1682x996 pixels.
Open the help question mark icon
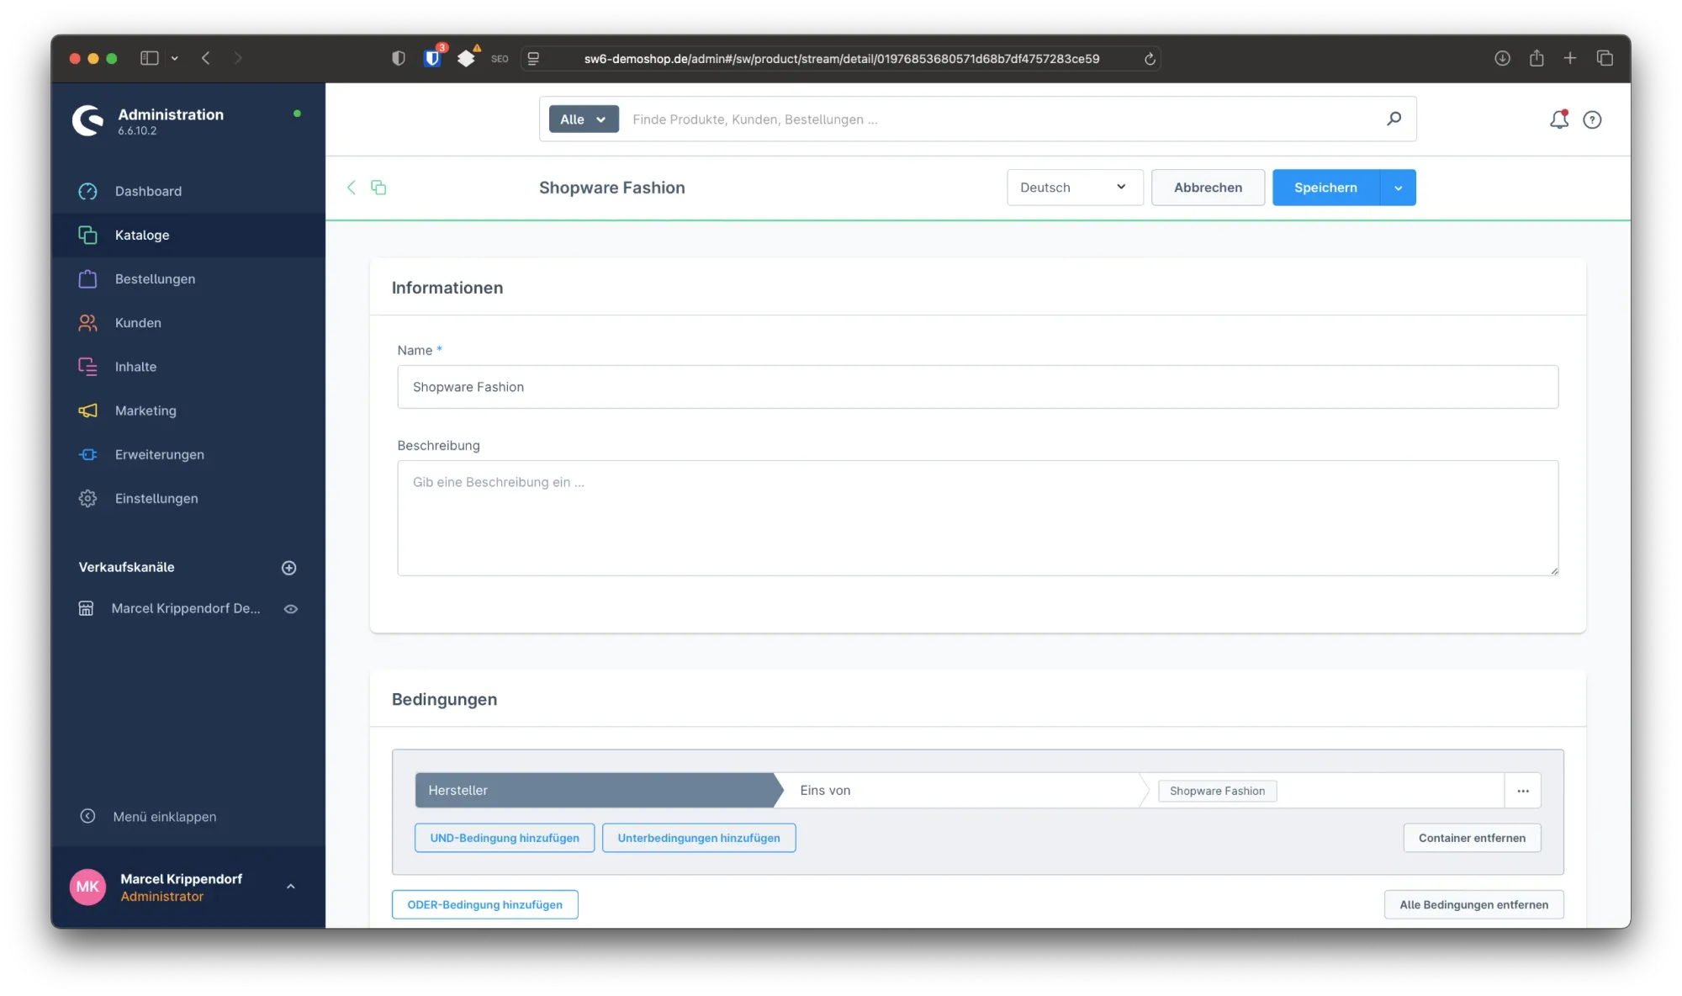[1592, 119]
